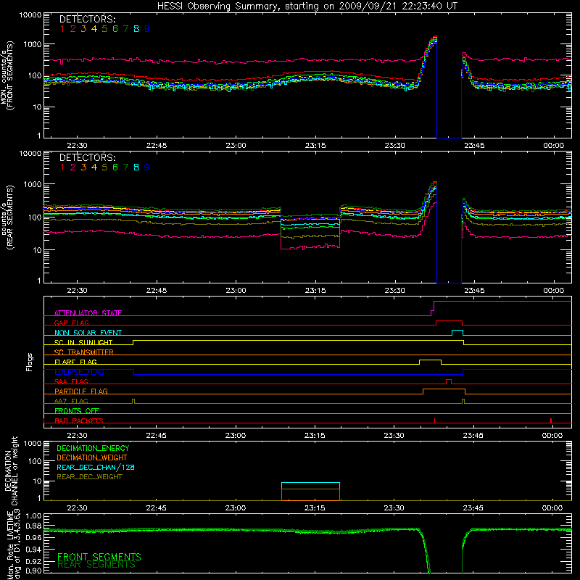
Task: Select cyan detector 8 in the front segments legend
Action: 136,29
